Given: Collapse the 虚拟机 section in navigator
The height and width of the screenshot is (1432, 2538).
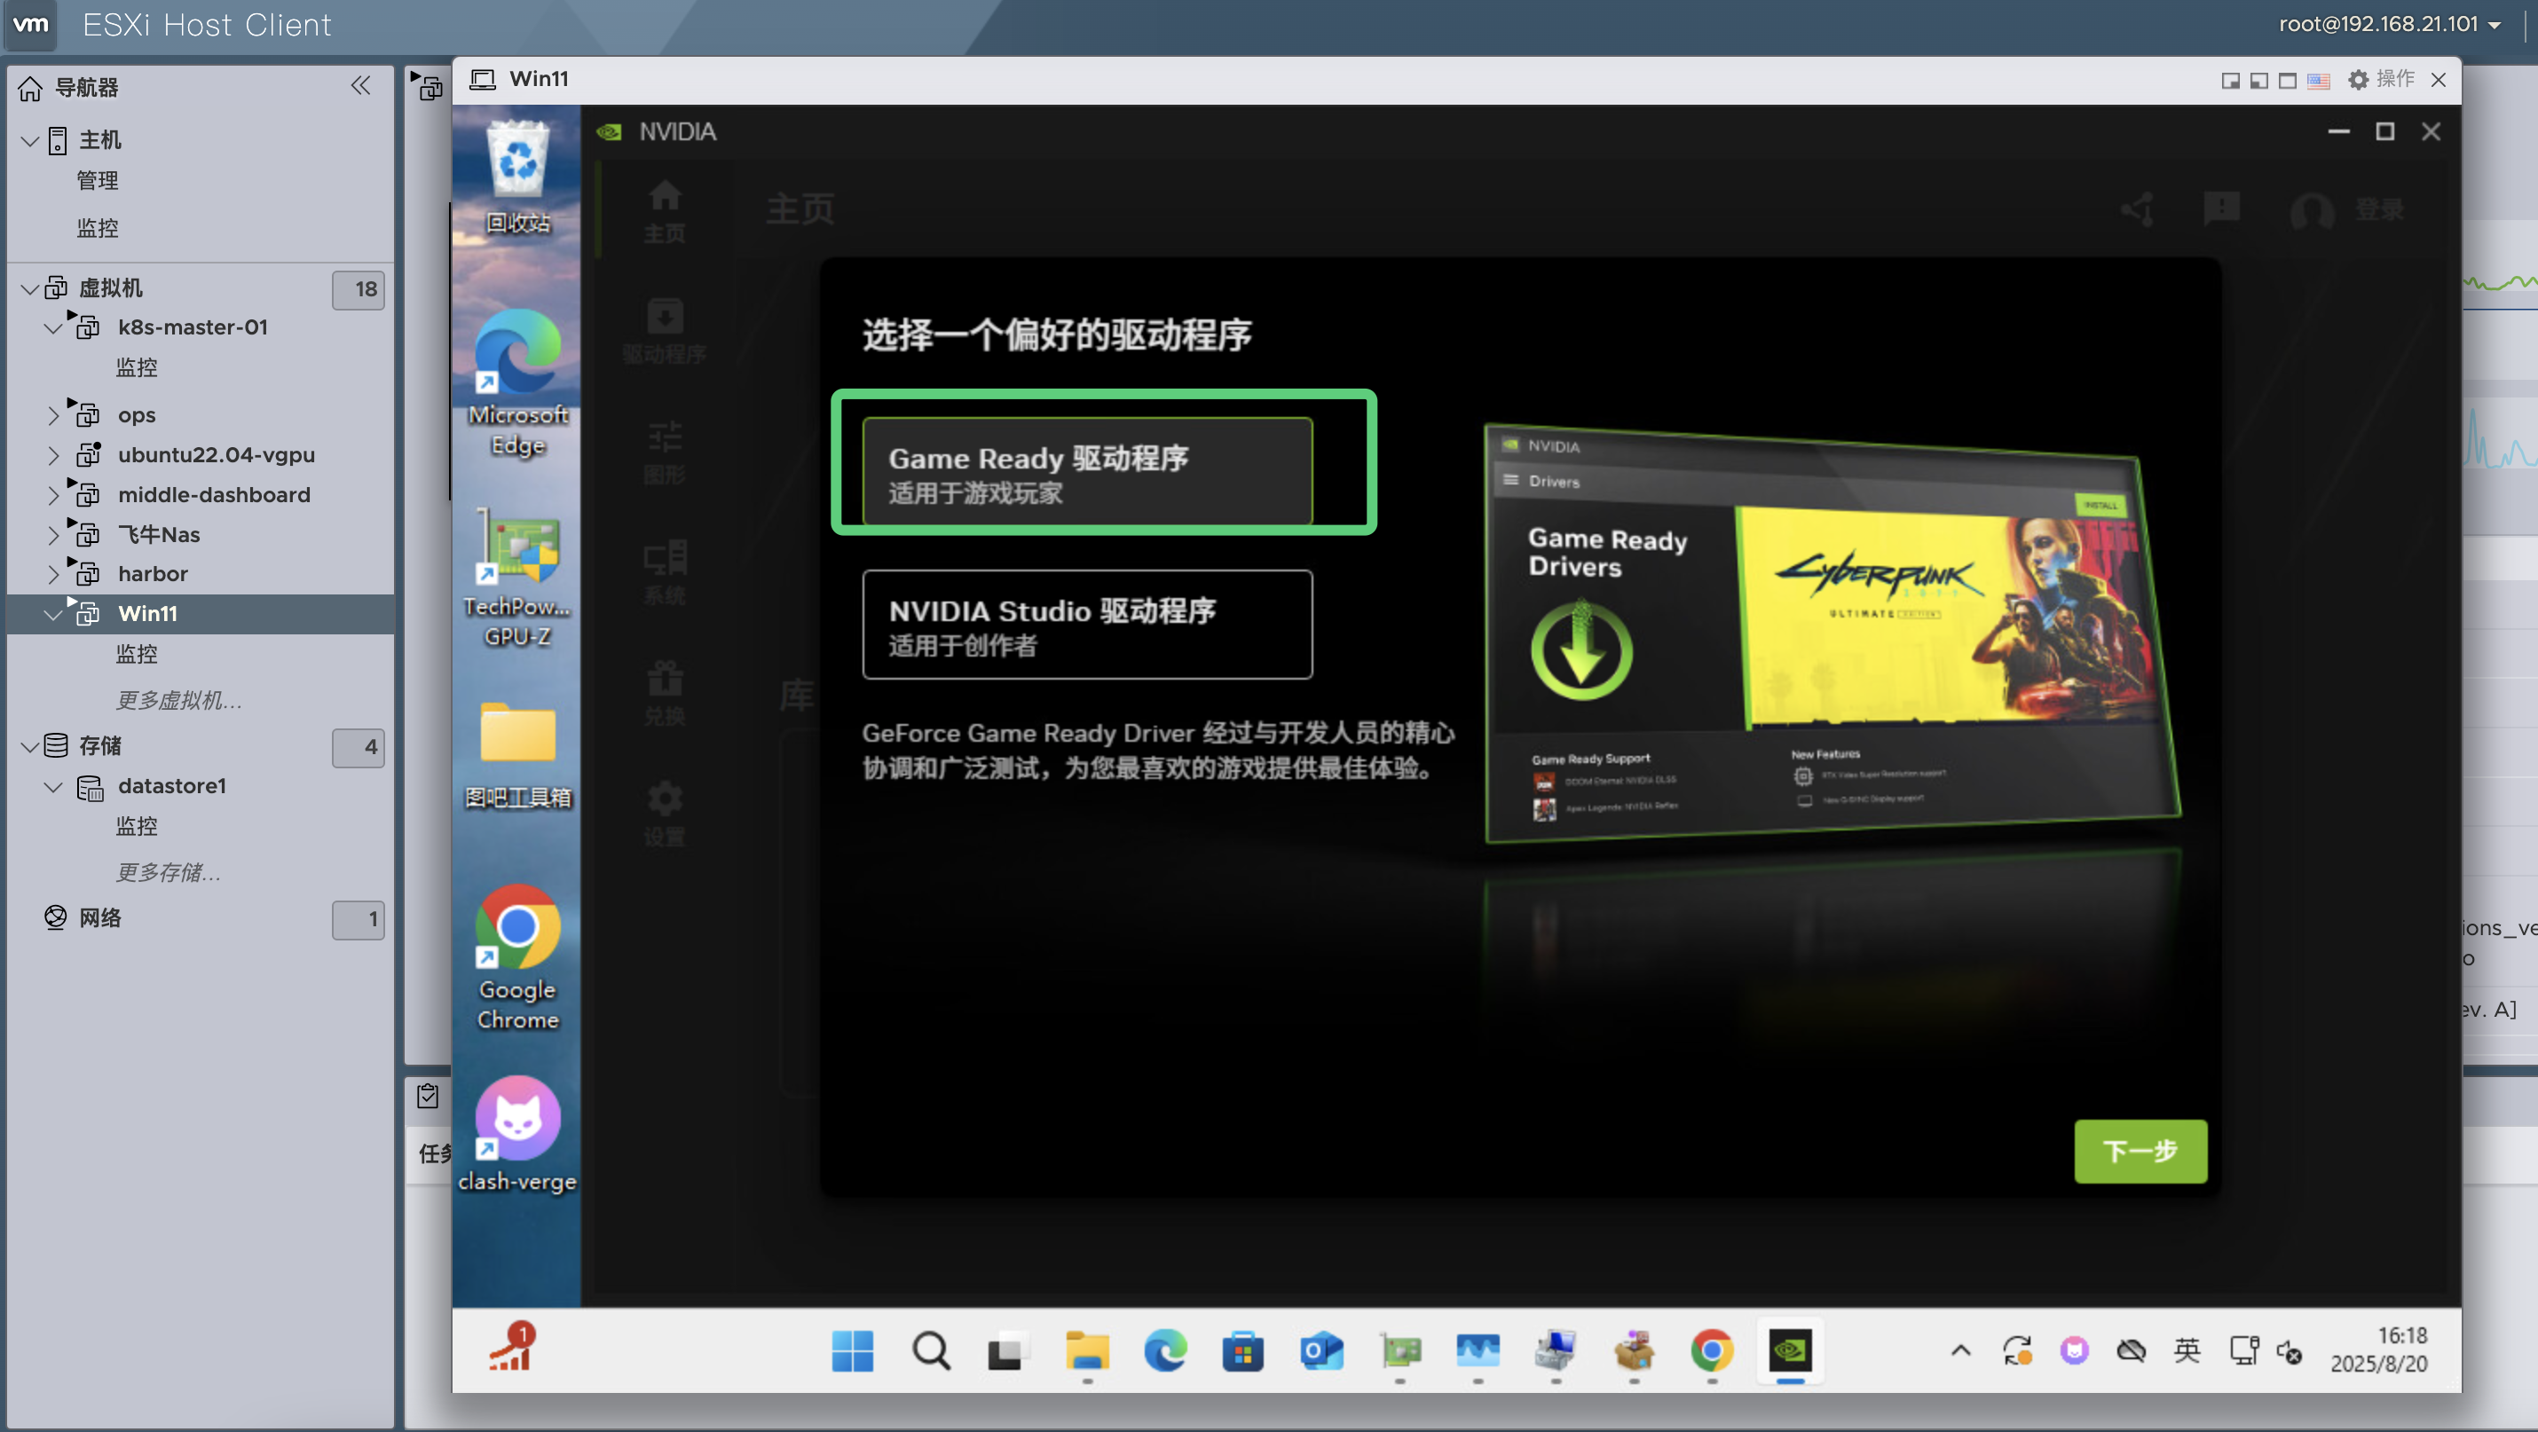Looking at the screenshot, I should click(28, 287).
